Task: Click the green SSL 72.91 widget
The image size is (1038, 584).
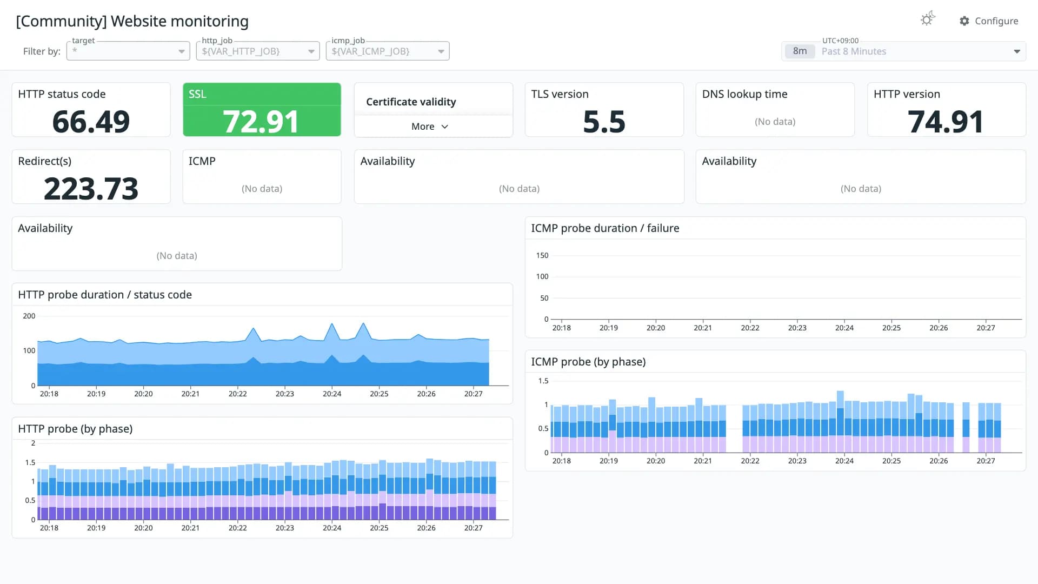Action: click(x=262, y=109)
